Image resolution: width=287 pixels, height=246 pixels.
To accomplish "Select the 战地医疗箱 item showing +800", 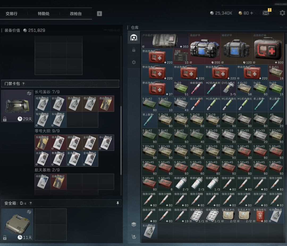I will 268,48.
